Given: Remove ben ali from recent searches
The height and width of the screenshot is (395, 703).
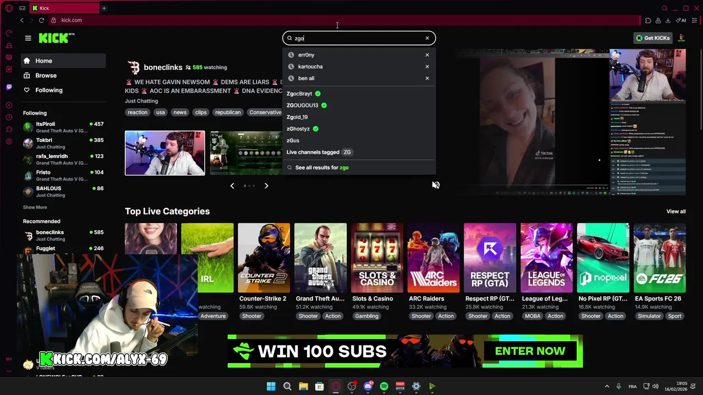Looking at the screenshot, I should pos(427,78).
